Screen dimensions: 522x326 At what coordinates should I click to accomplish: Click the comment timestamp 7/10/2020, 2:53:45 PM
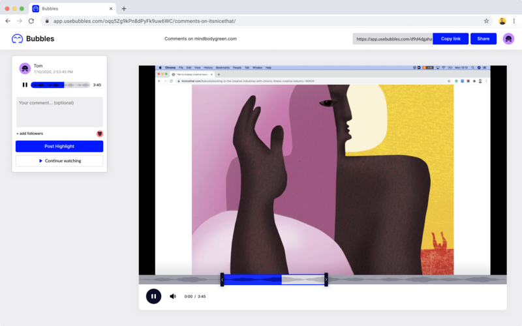point(54,72)
